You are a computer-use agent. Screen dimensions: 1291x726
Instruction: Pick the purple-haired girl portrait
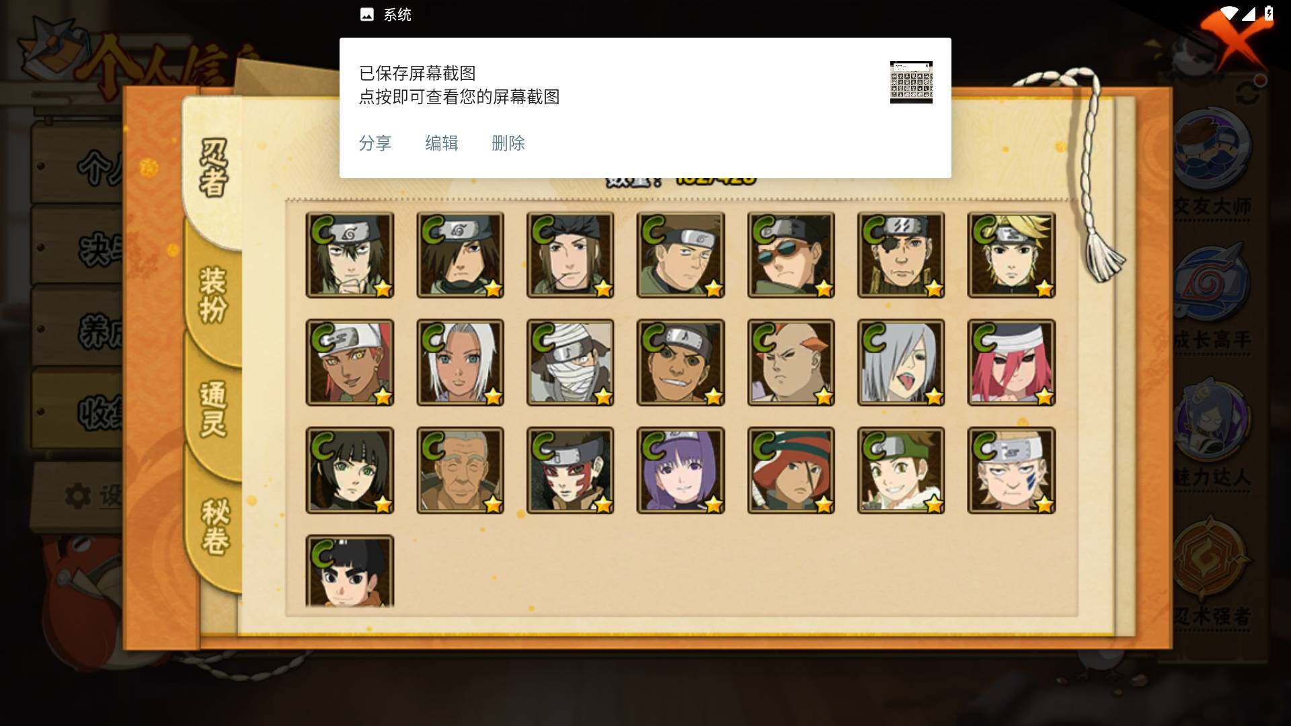click(x=680, y=471)
